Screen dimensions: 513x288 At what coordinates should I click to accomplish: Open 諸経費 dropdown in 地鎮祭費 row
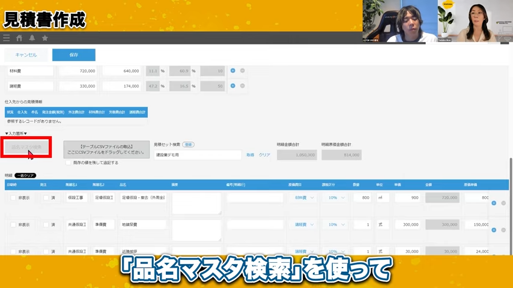pos(304,225)
